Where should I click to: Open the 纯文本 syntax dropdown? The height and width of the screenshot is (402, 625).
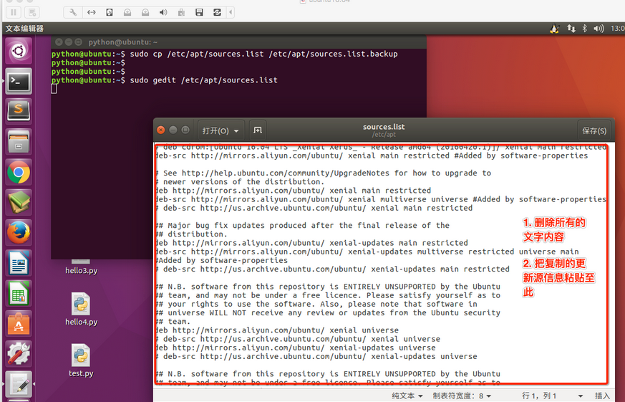pos(407,396)
